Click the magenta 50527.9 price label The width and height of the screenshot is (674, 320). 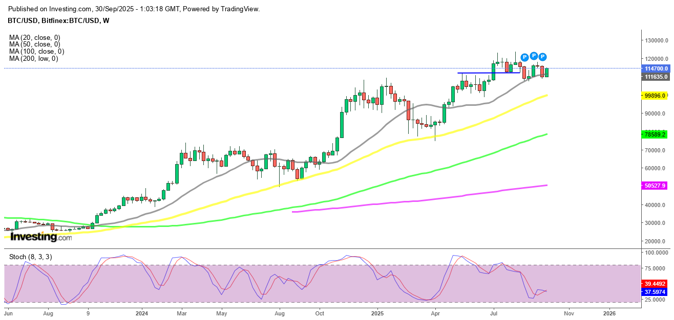(655, 186)
